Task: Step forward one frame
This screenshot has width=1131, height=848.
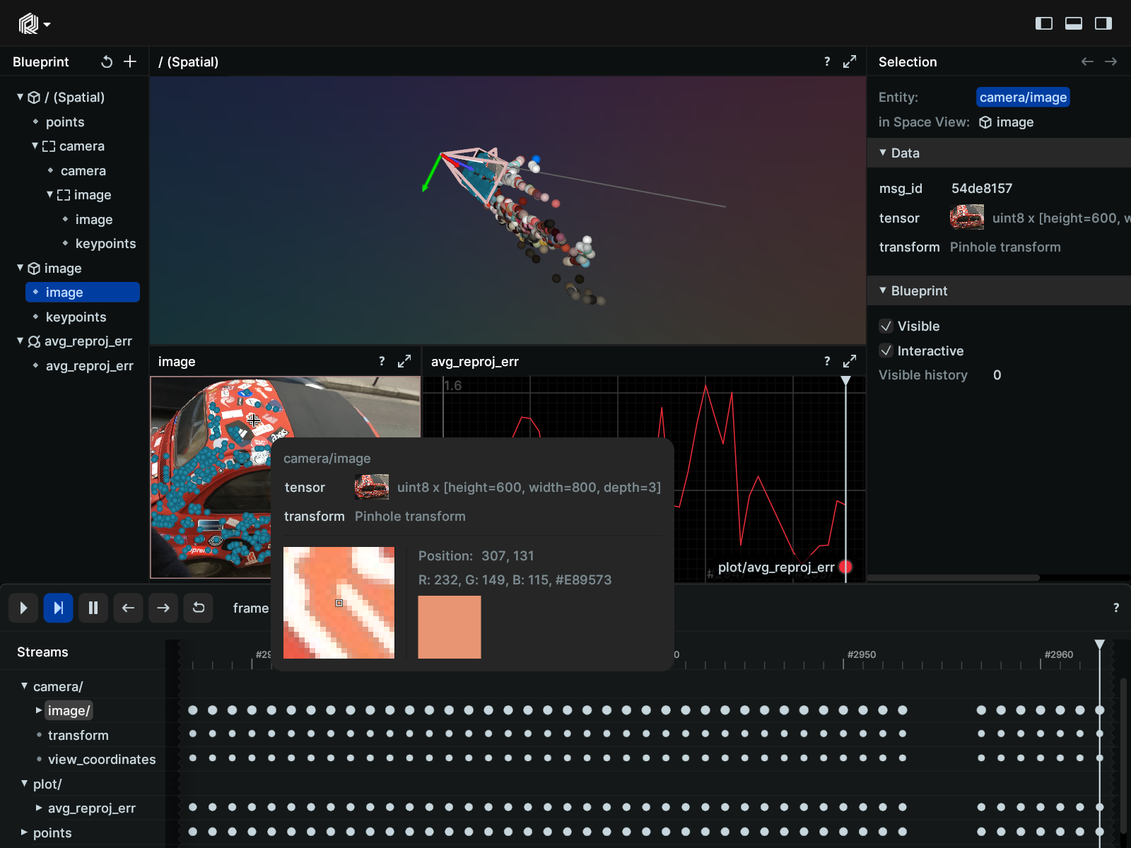Action: (x=163, y=608)
